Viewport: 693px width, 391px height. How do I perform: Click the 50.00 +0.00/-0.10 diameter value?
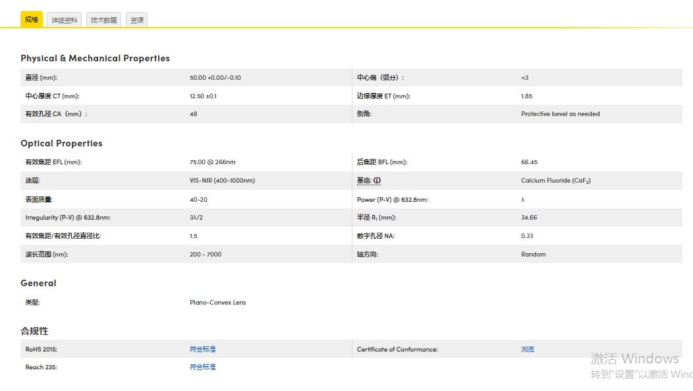(x=215, y=77)
